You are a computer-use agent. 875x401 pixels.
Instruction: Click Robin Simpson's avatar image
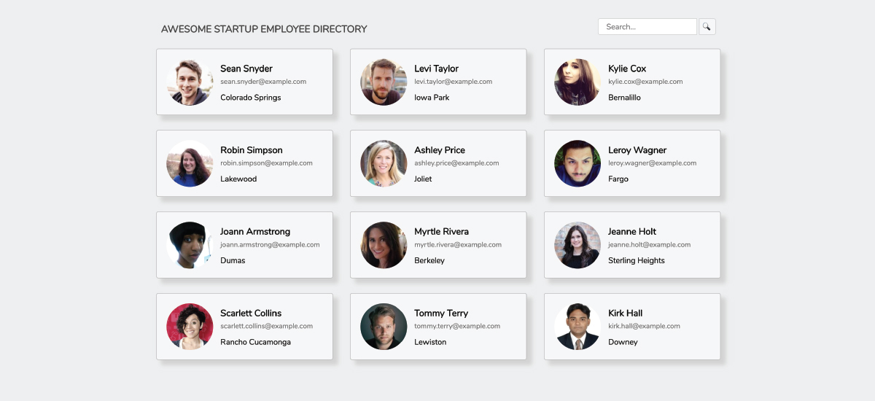coord(190,164)
